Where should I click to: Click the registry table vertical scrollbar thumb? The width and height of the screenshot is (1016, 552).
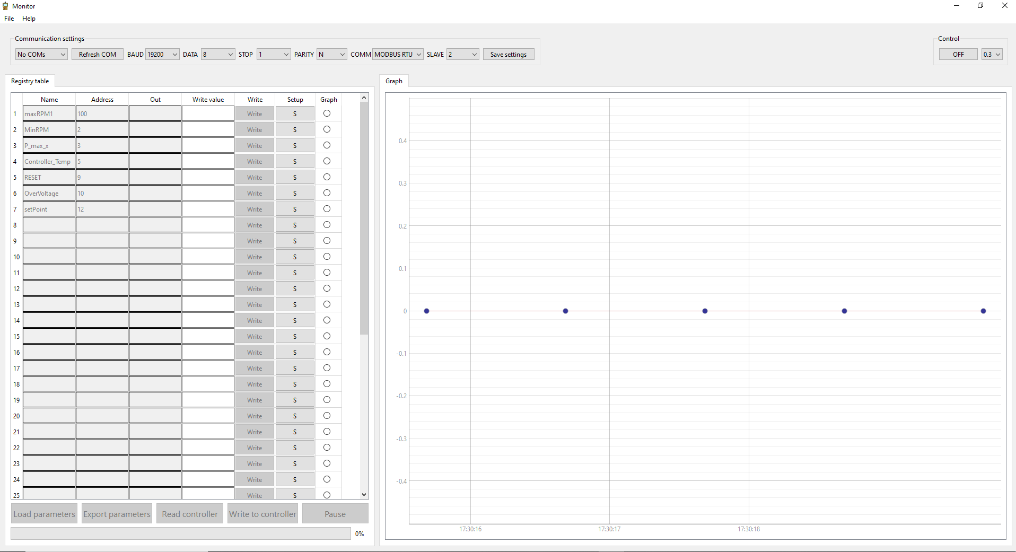[364, 217]
